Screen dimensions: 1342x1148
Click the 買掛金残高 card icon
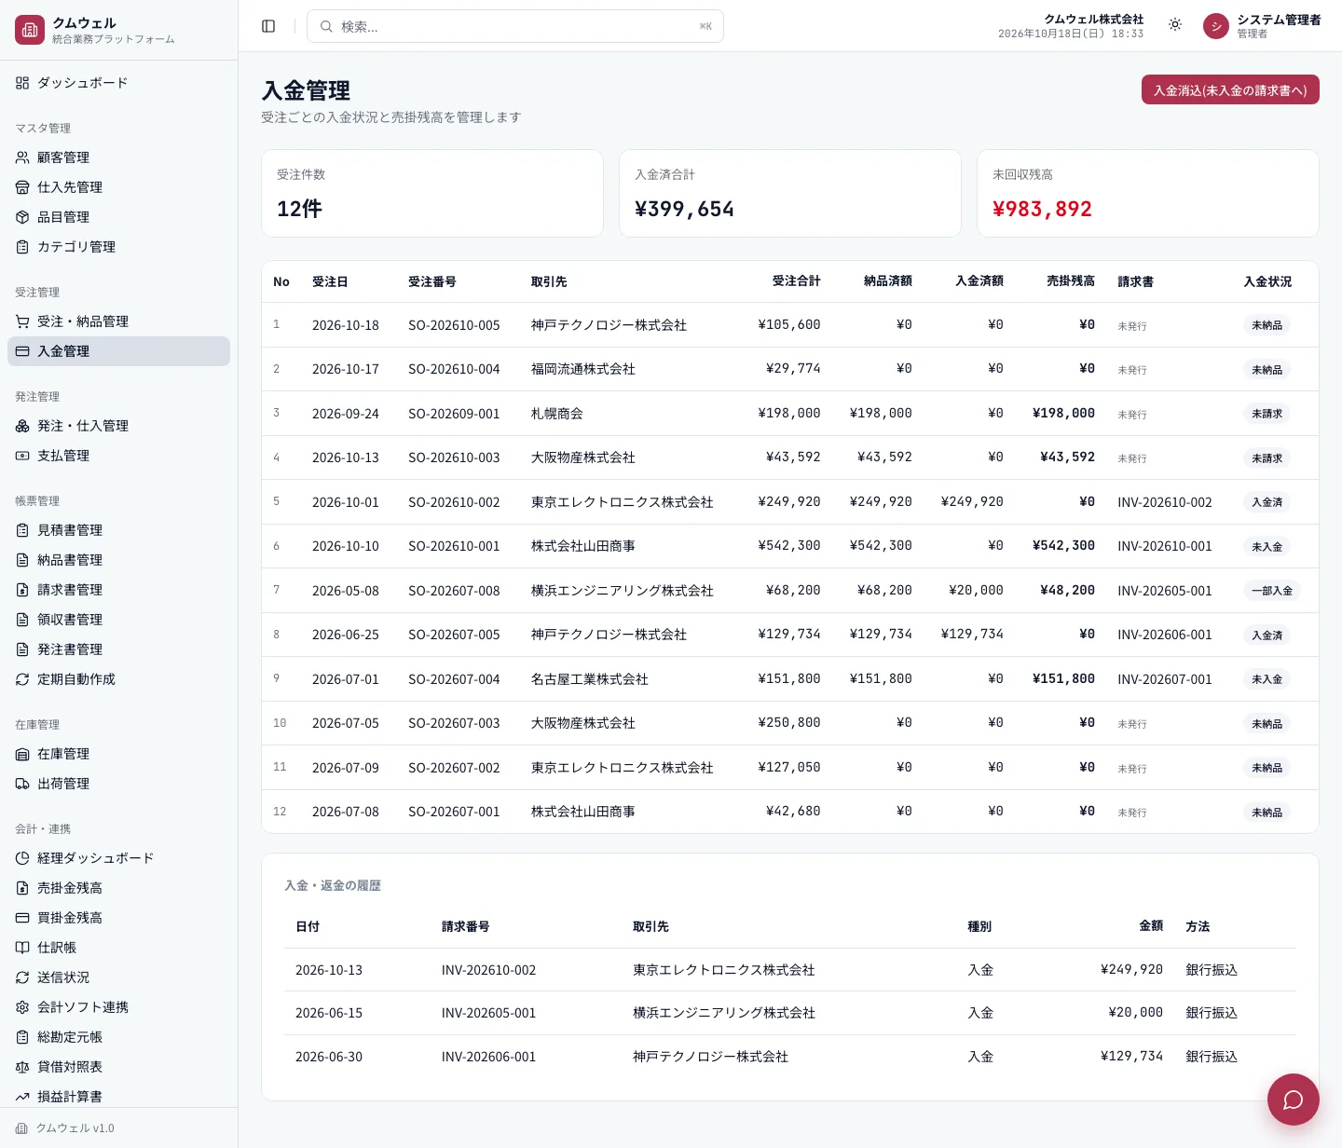tap(22, 918)
